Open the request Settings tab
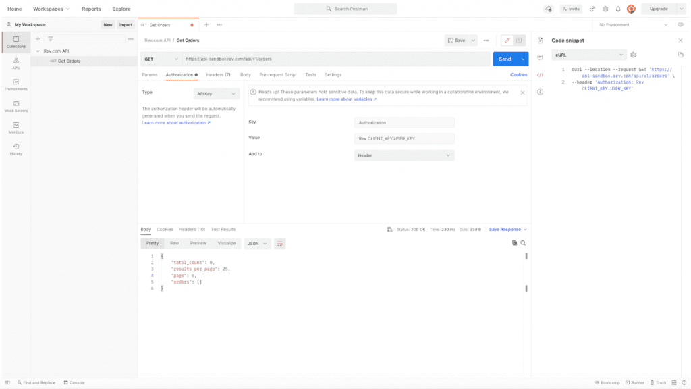The image size is (691, 389). 333,74
